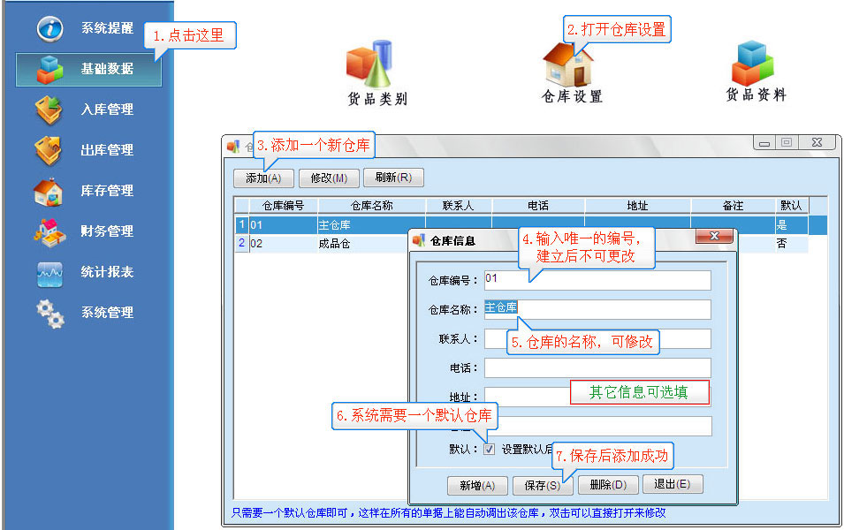Open 货品资料 cubes icon

752,64
